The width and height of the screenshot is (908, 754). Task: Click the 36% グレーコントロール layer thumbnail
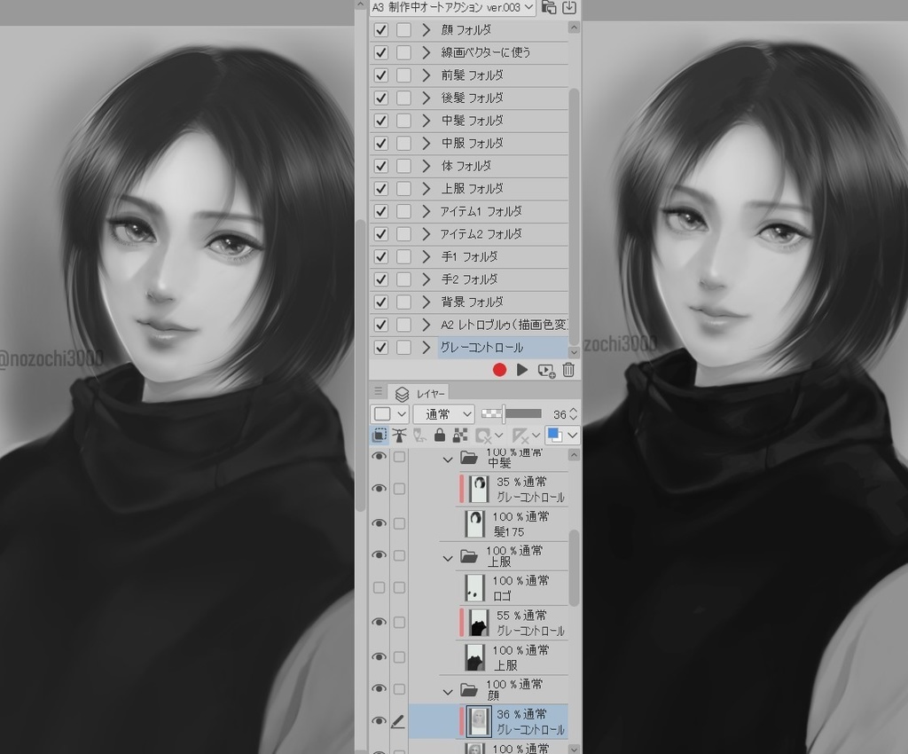pos(479,721)
